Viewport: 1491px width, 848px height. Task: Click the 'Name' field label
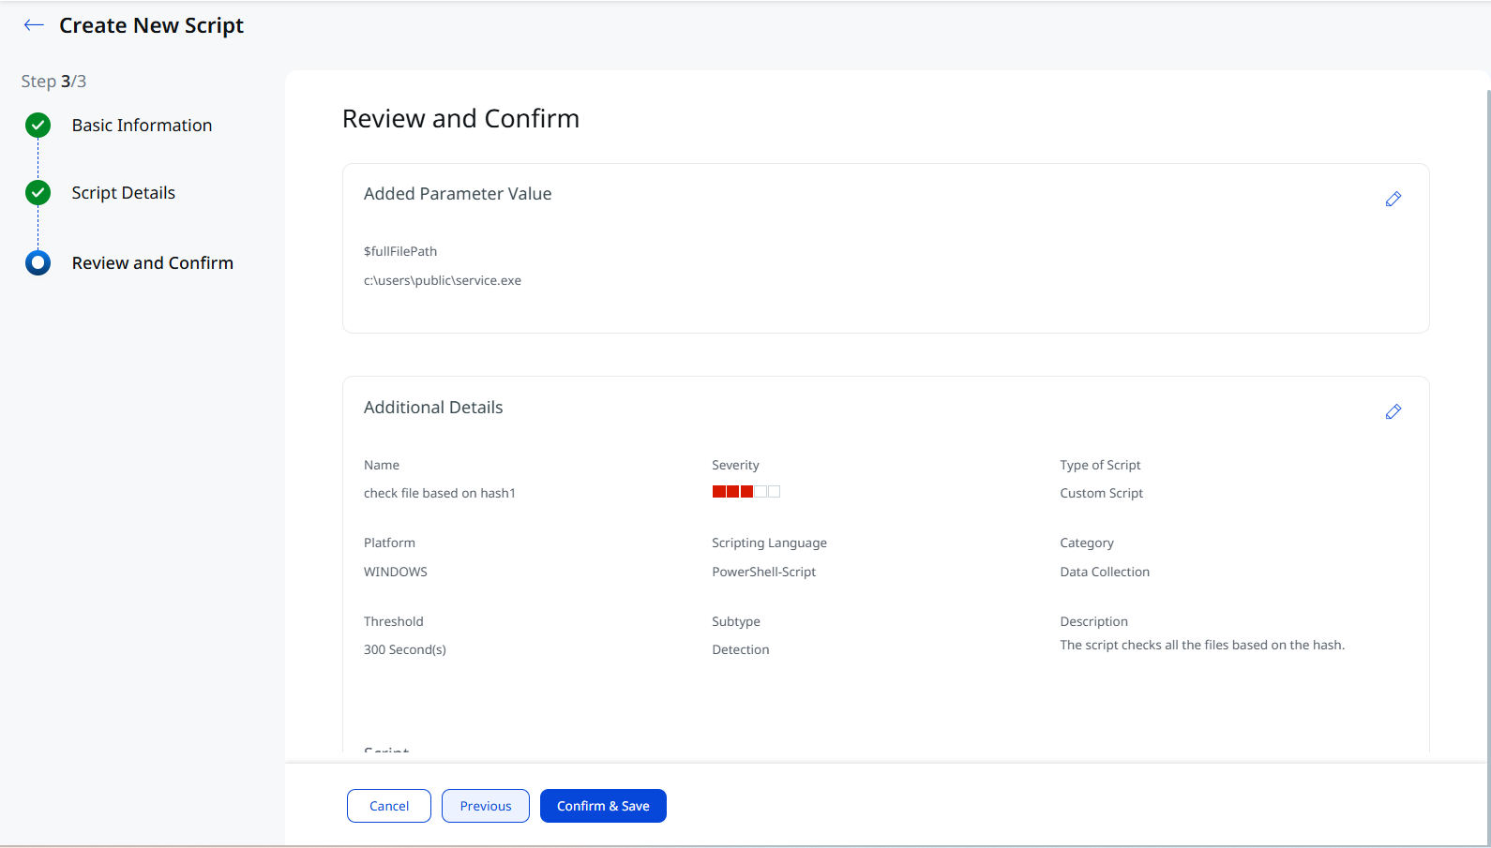[x=382, y=465]
